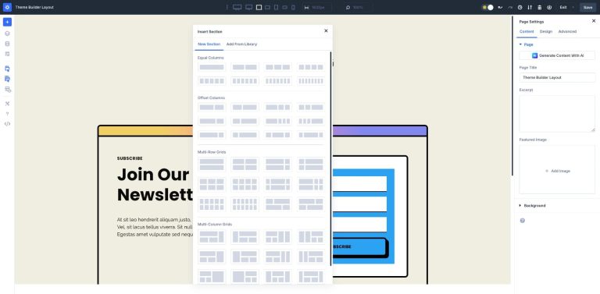Image resolution: width=600 pixels, height=294 pixels.
Task: Click Add Image in Featured Image box
Action: [x=558, y=171]
